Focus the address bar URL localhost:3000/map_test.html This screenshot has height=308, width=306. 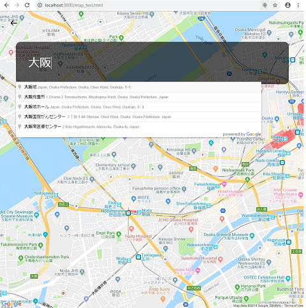click(x=74, y=5)
